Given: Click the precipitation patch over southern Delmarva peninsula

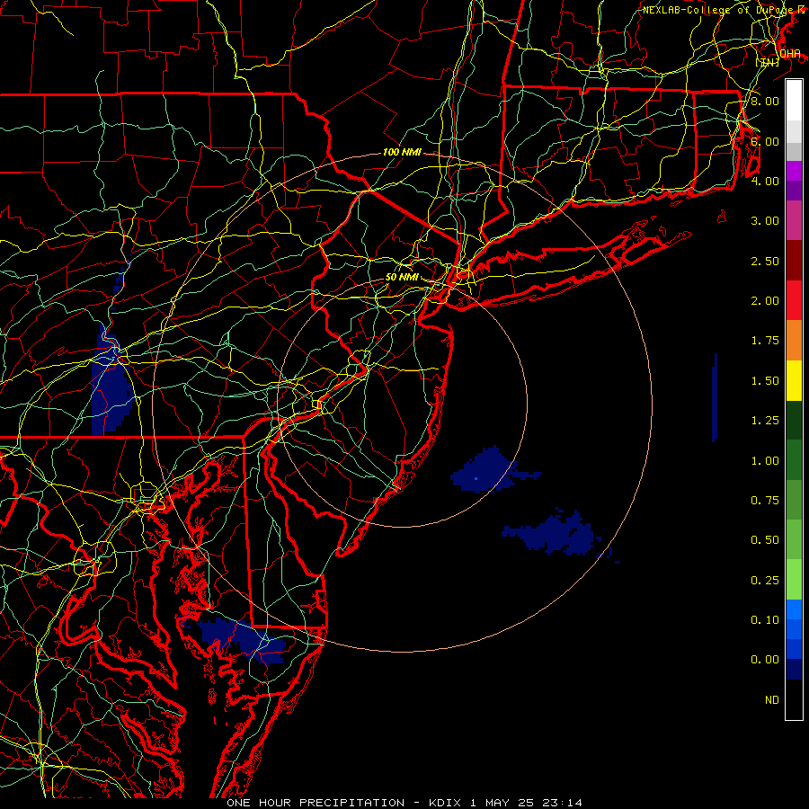Looking at the screenshot, I should (243, 639).
